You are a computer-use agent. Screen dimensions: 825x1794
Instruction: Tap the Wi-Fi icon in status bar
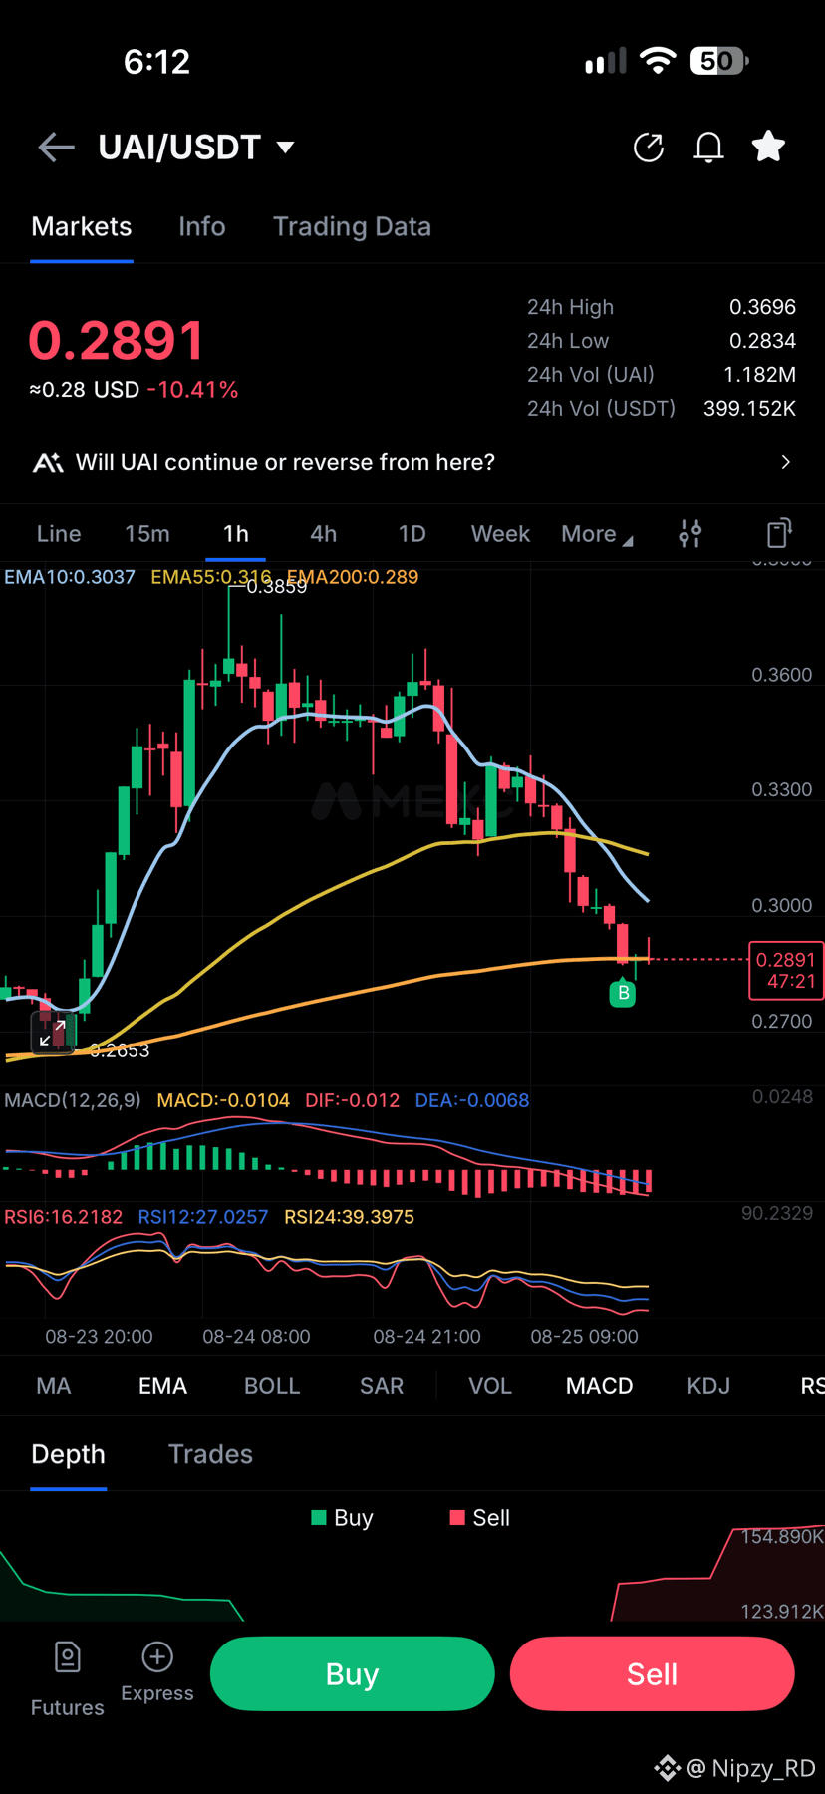coord(658,61)
